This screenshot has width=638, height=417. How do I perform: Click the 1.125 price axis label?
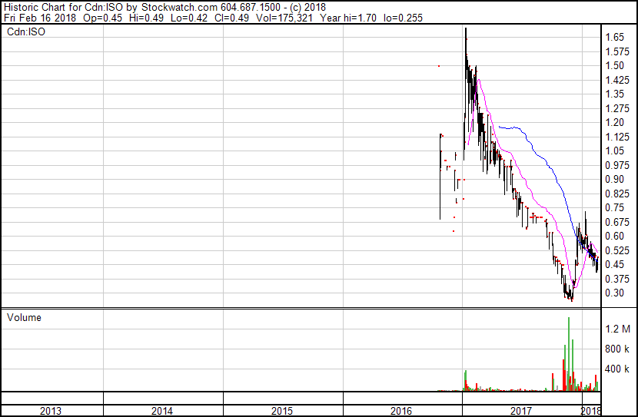point(617,137)
